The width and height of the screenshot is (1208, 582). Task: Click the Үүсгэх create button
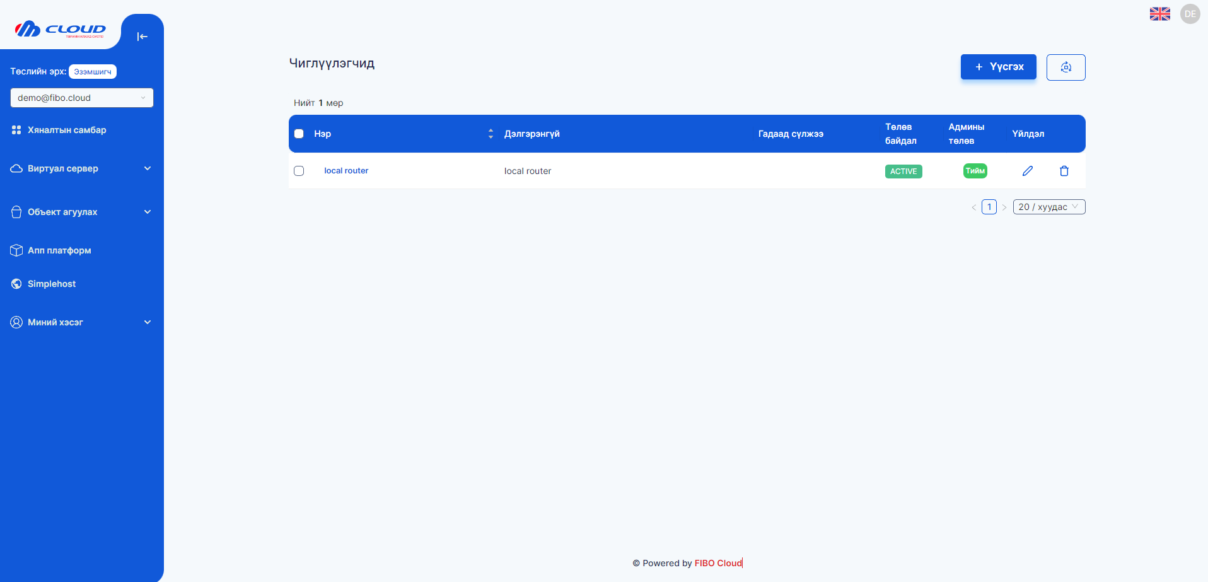click(998, 67)
